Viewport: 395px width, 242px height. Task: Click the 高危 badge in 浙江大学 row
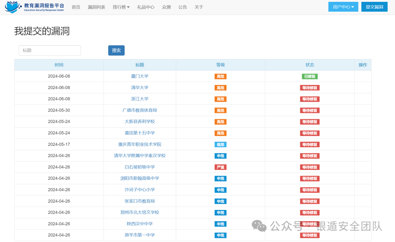(x=221, y=99)
